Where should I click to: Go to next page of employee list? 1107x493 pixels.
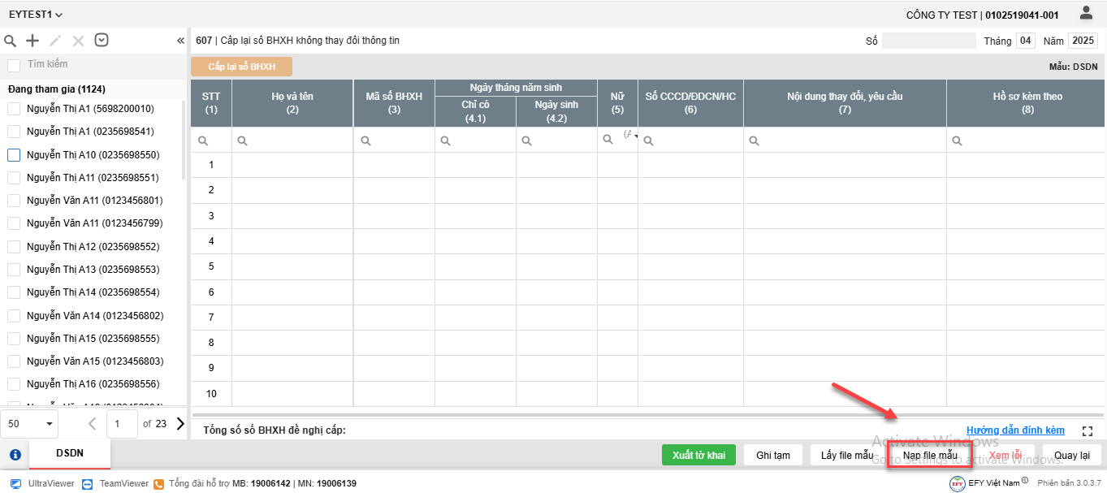(179, 423)
